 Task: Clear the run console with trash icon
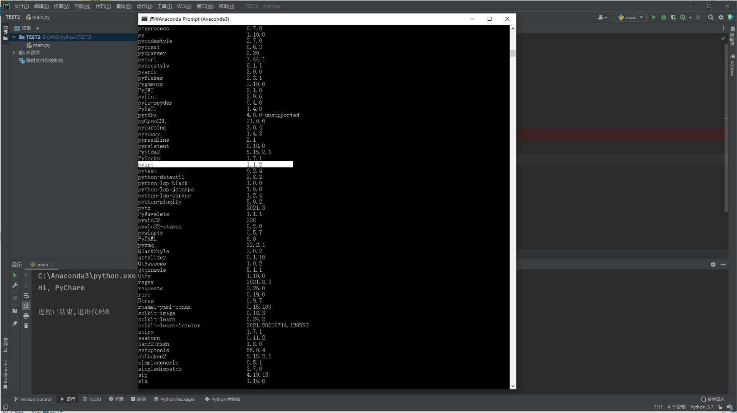pyautogui.click(x=26, y=325)
